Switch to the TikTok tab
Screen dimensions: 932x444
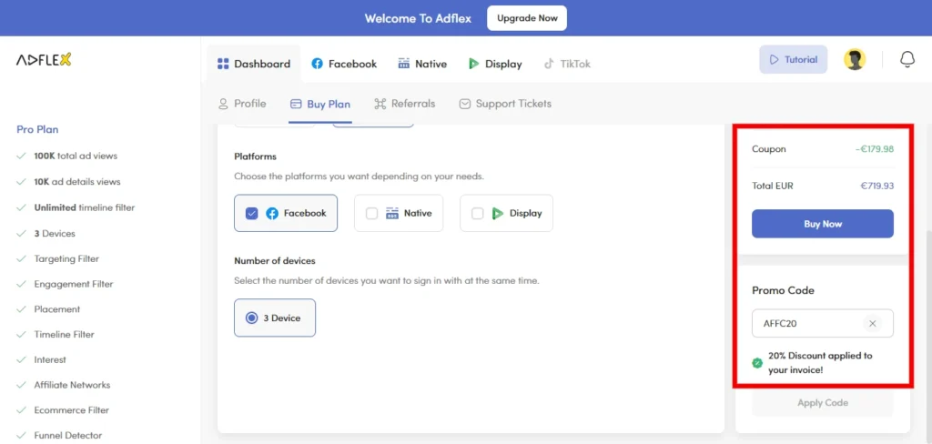pyautogui.click(x=567, y=64)
